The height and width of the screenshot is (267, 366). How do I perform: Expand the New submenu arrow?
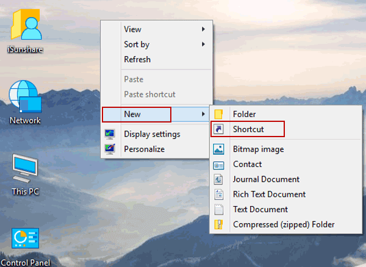[204, 114]
